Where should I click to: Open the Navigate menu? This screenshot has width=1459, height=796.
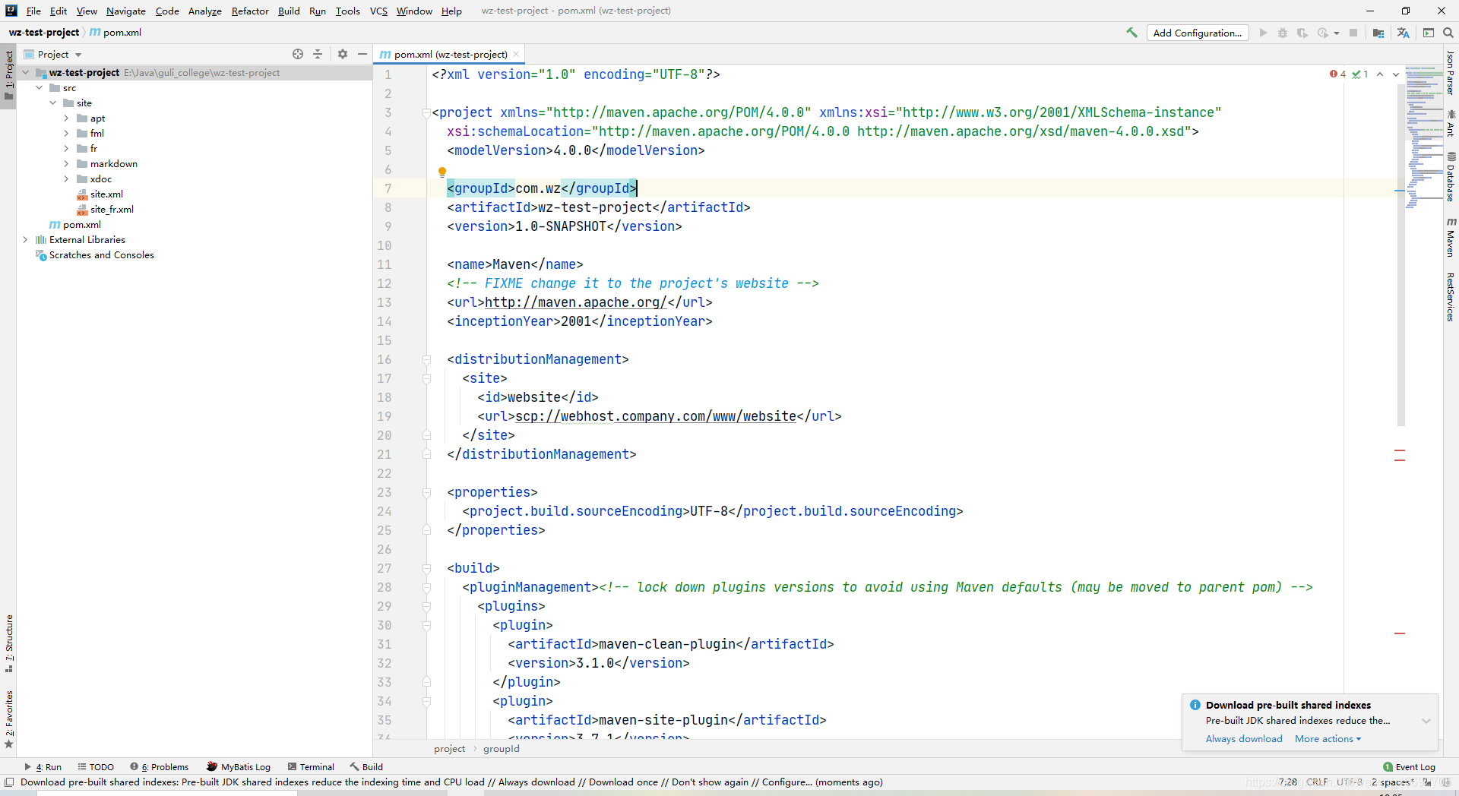click(x=126, y=11)
